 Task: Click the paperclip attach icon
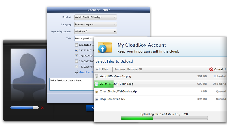pos(77,72)
